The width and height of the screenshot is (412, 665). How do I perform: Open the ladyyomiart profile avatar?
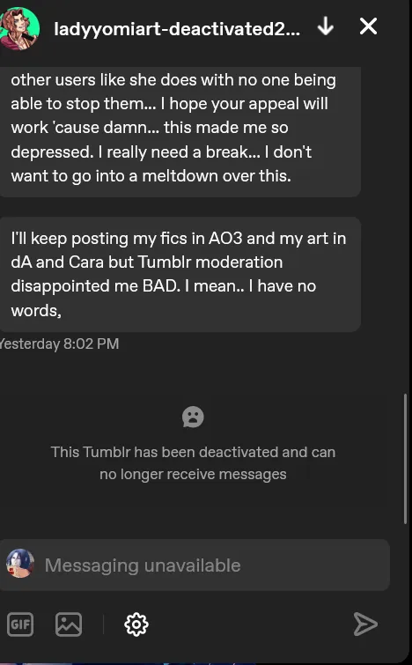pyautogui.click(x=19, y=28)
